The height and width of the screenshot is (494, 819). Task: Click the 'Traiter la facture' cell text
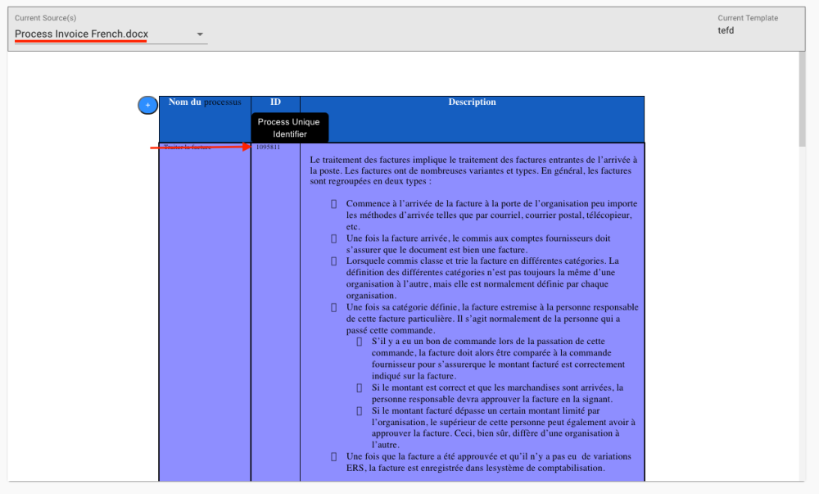tap(188, 147)
